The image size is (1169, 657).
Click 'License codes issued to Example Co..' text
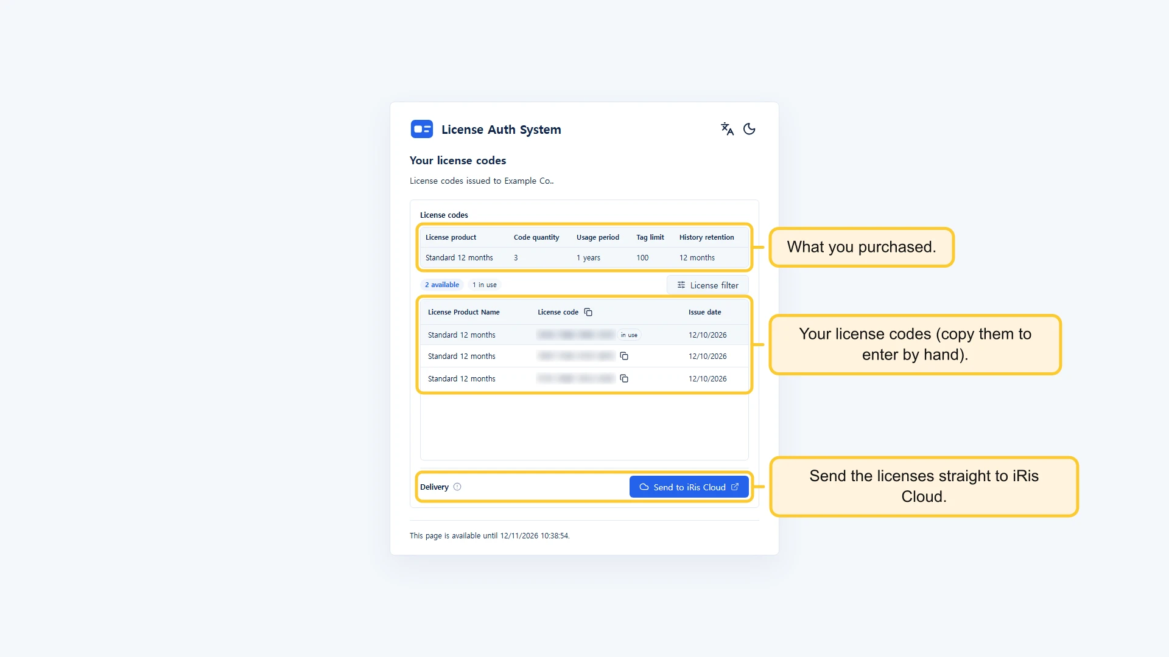click(482, 181)
